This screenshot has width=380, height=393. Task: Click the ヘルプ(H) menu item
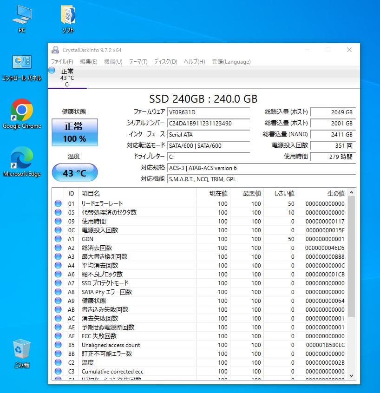[x=194, y=61]
